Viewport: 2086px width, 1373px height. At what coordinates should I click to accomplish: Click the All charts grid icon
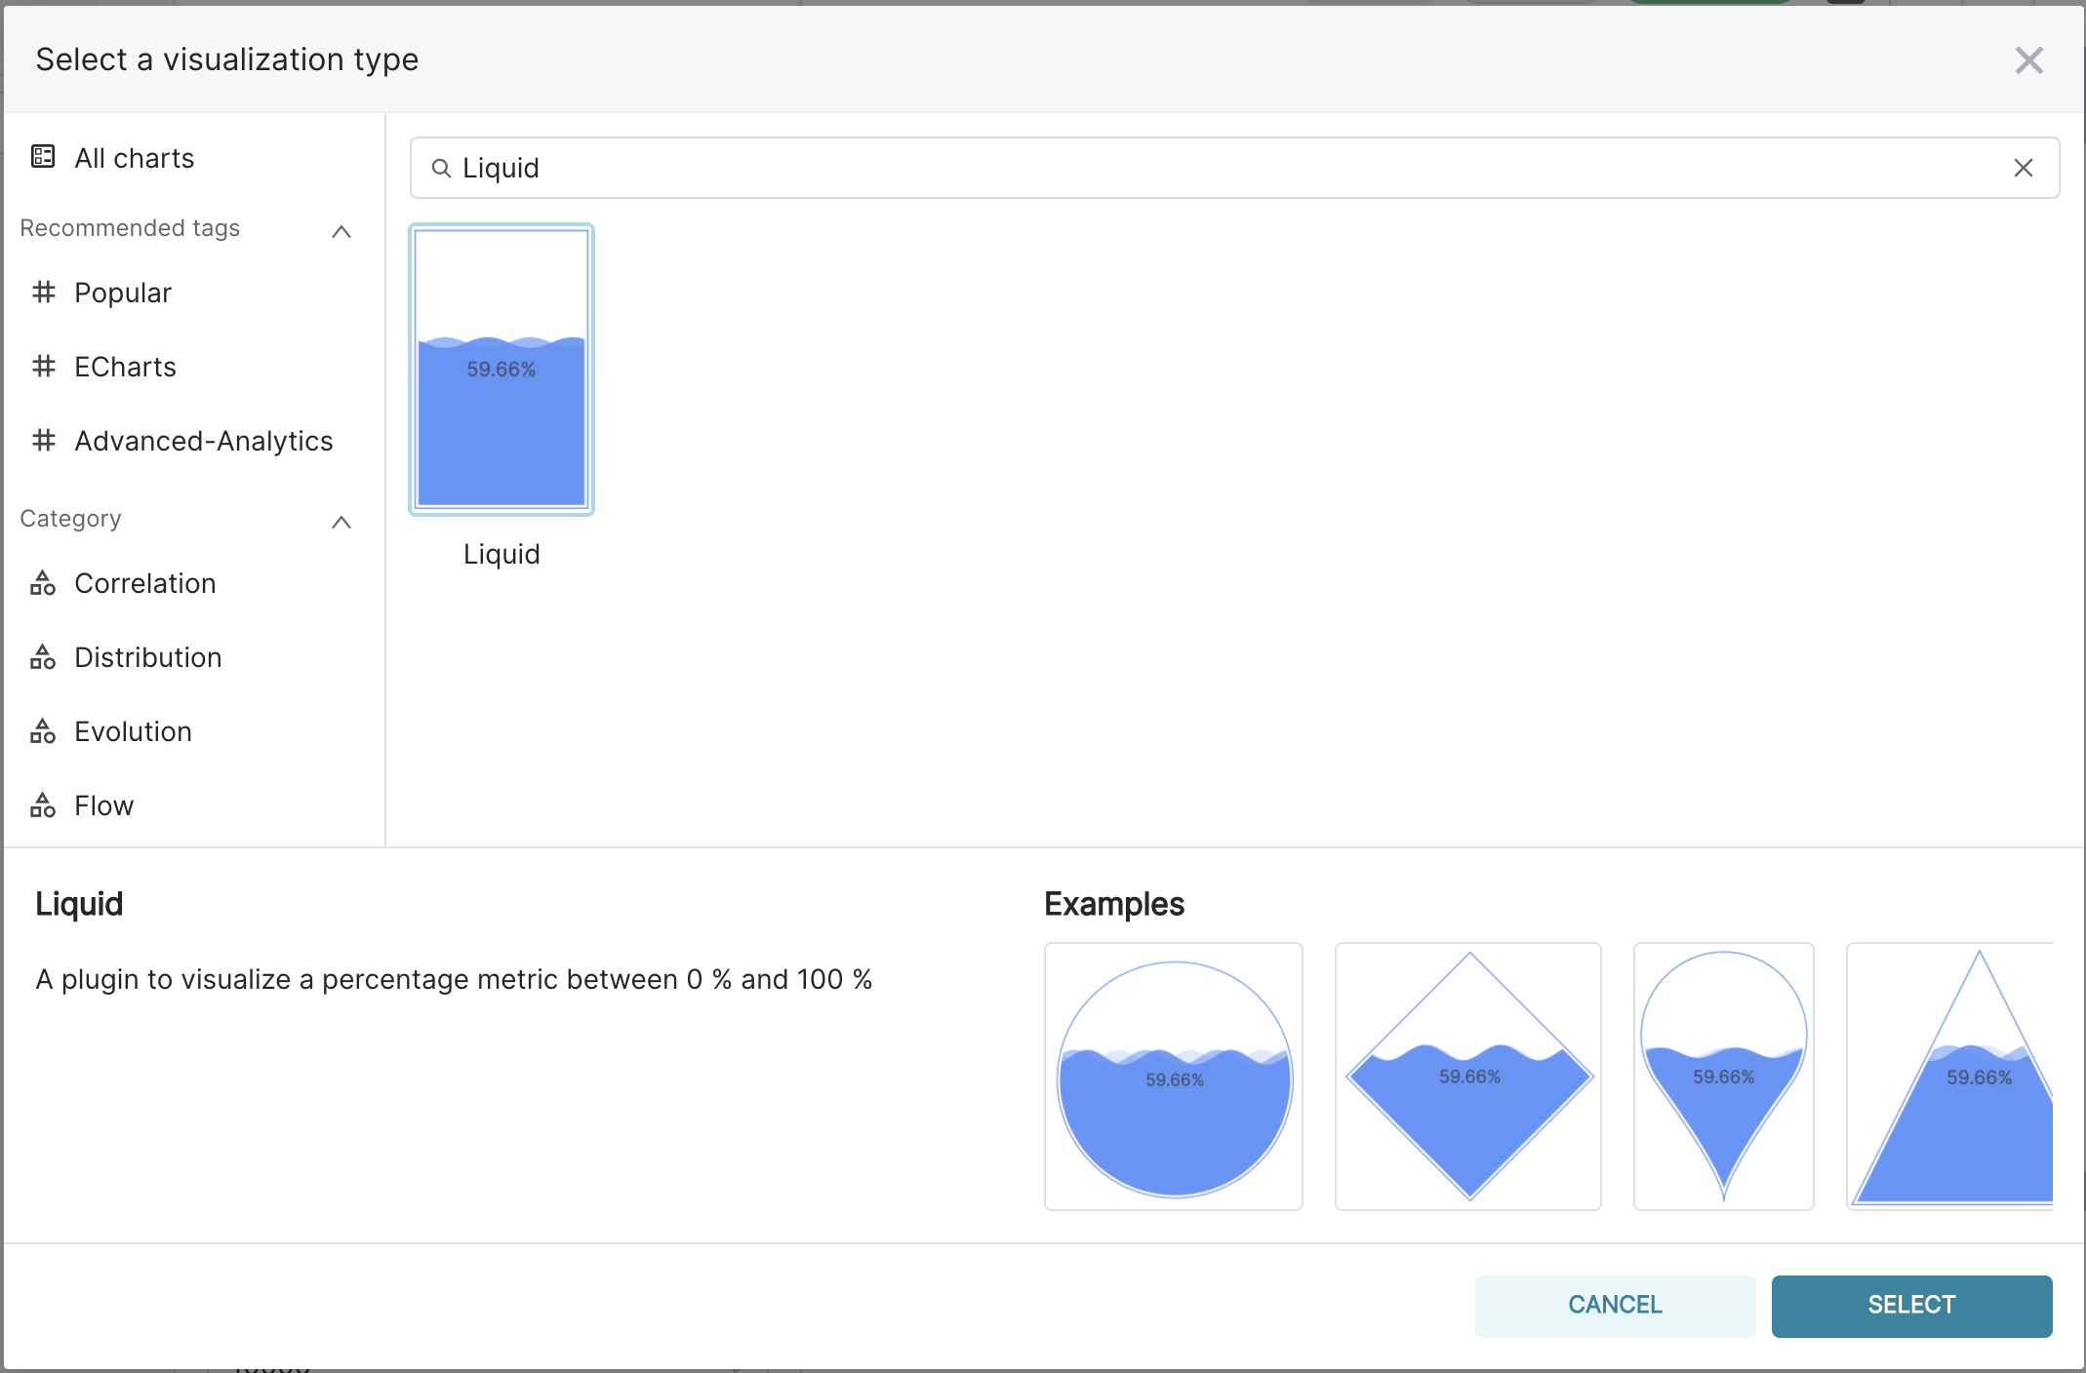point(43,157)
